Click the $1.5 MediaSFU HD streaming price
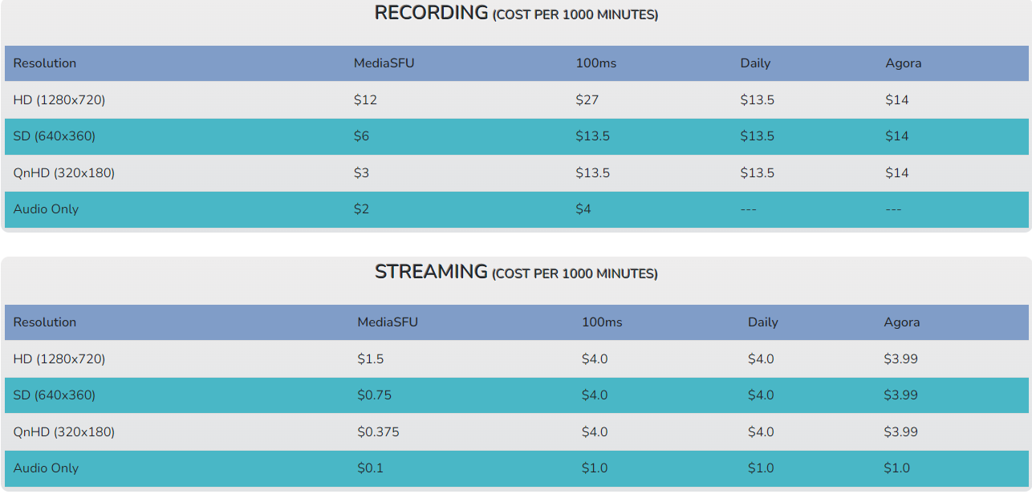1032x494 pixels. (370, 359)
